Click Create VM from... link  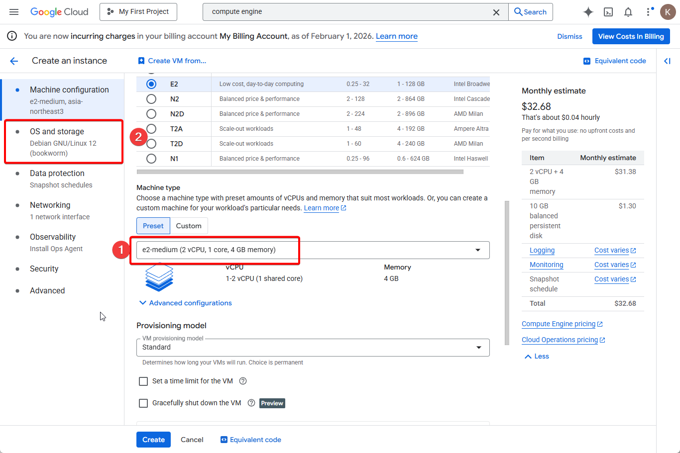coord(172,61)
